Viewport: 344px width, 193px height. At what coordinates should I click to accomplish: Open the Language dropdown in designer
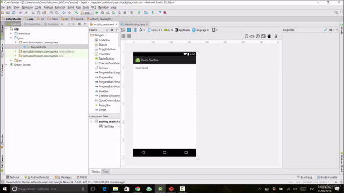(200, 30)
